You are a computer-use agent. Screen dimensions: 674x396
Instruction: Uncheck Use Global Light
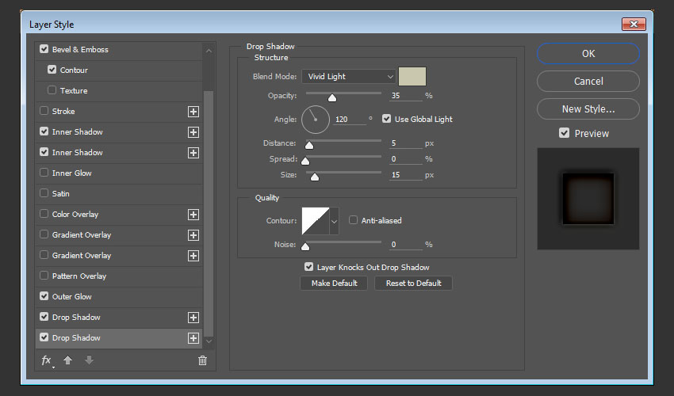click(x=386, y=119)
